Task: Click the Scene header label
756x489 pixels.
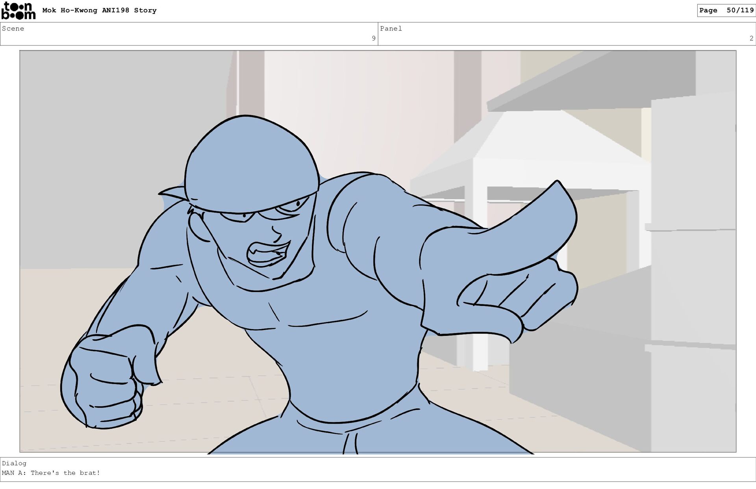Action: click(x=13, y=29)
